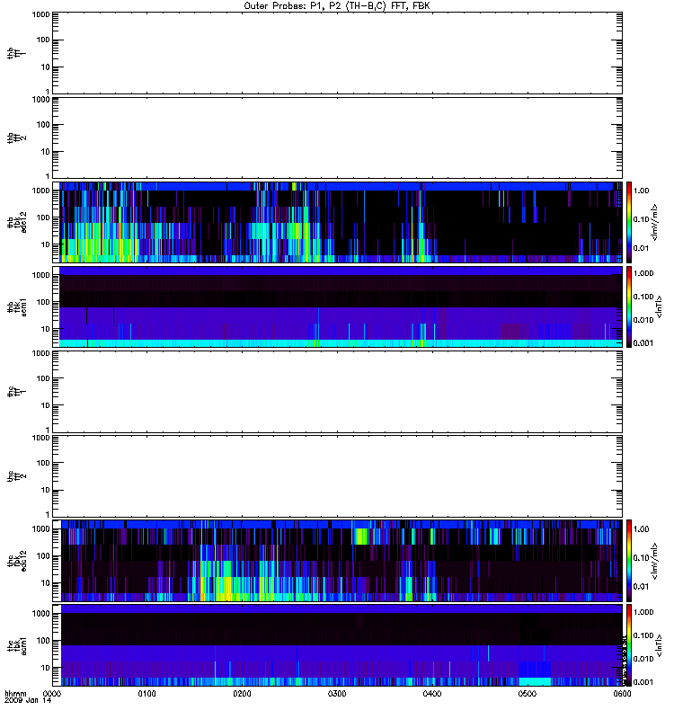The image size is (674, 719).
Task: Click the "thc fff 1" panel label
Action: point(16,392)
